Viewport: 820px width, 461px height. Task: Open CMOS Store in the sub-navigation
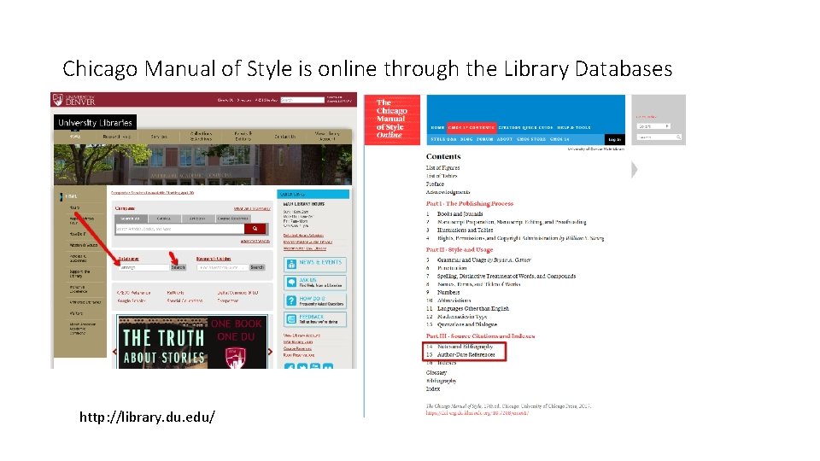[530, 139]
